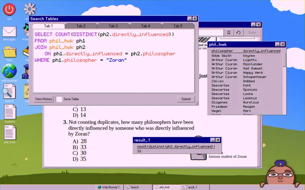Click the browser reload arrow icon

pos(238,33)
